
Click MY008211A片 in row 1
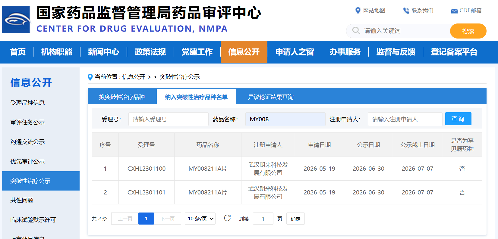click(x=208, y=169)
